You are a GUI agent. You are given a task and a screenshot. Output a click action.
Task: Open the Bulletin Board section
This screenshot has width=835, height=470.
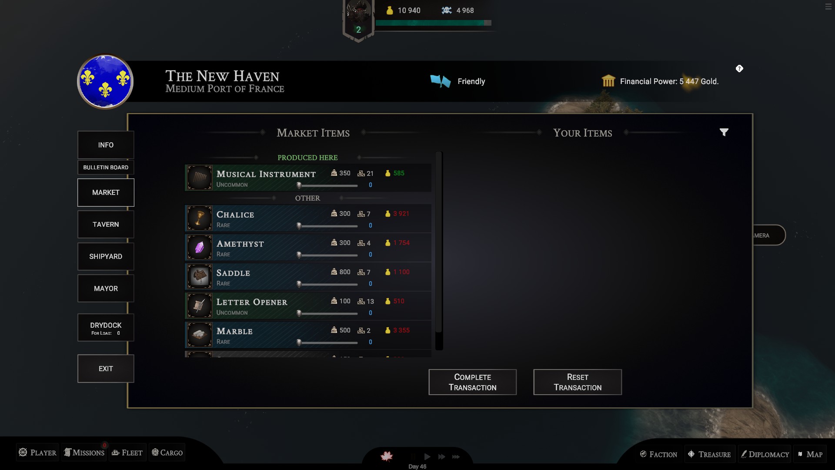click(106, 168)
